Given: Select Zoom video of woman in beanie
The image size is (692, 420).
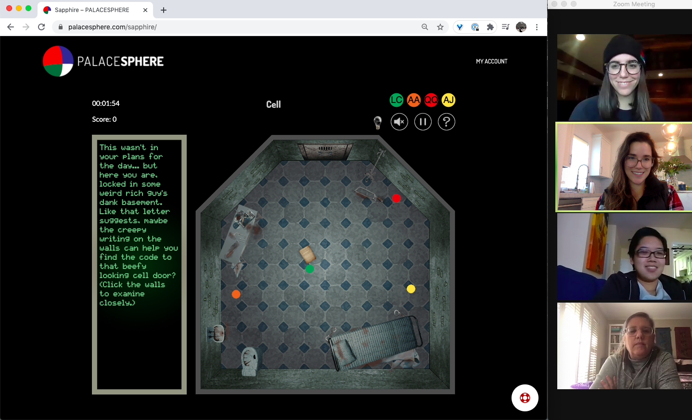Looking at the screenshot, I should 624,77.
